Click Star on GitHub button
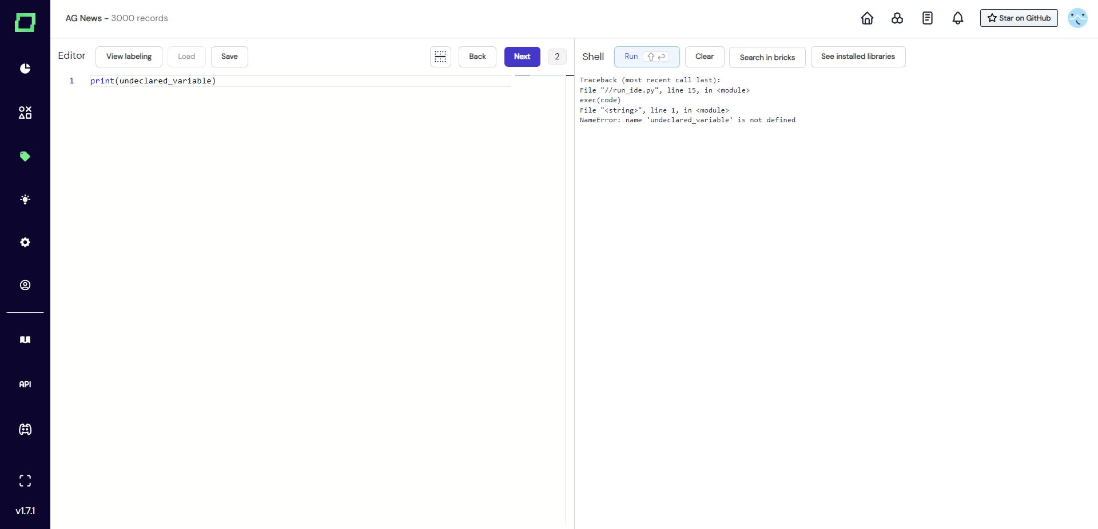 click(1019, 18)
